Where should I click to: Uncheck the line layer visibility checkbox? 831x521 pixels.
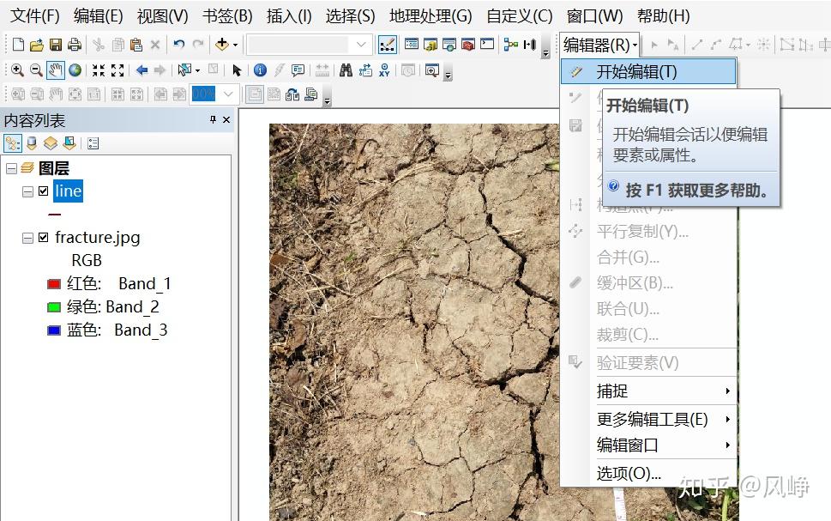click(44, 191)
